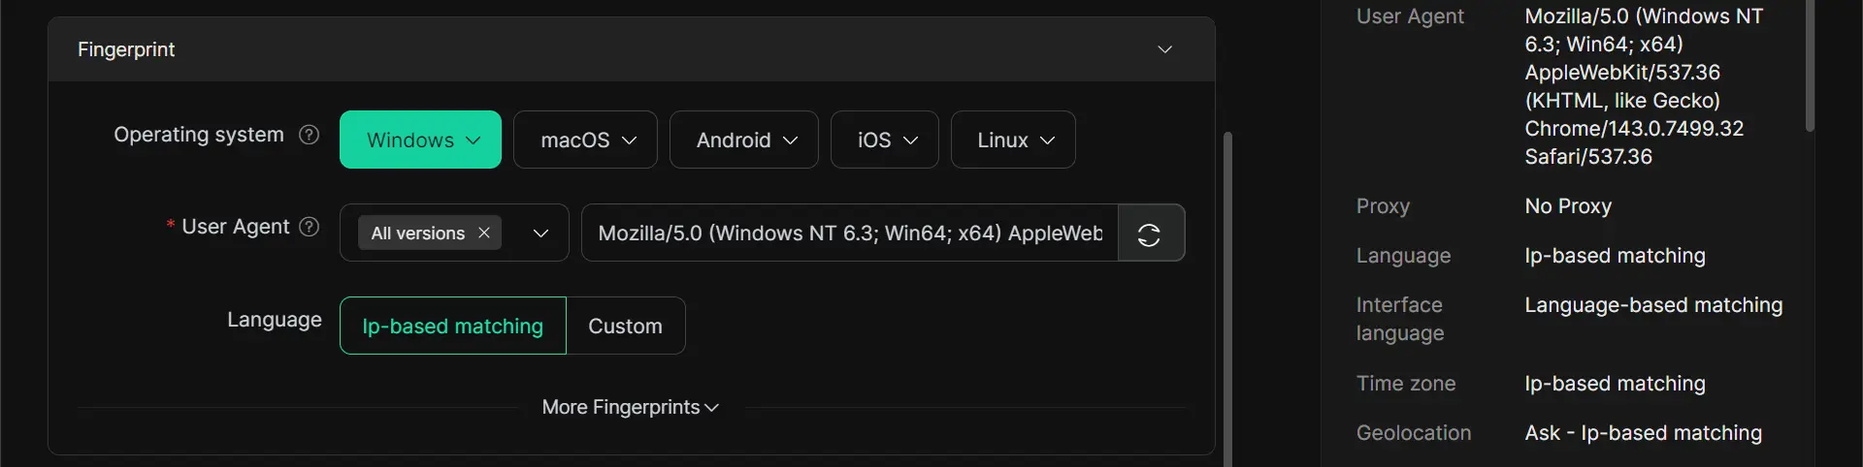
Task: Click the summary panel scrollbar
Action: pyautogui.click(x=1810, y=68)
